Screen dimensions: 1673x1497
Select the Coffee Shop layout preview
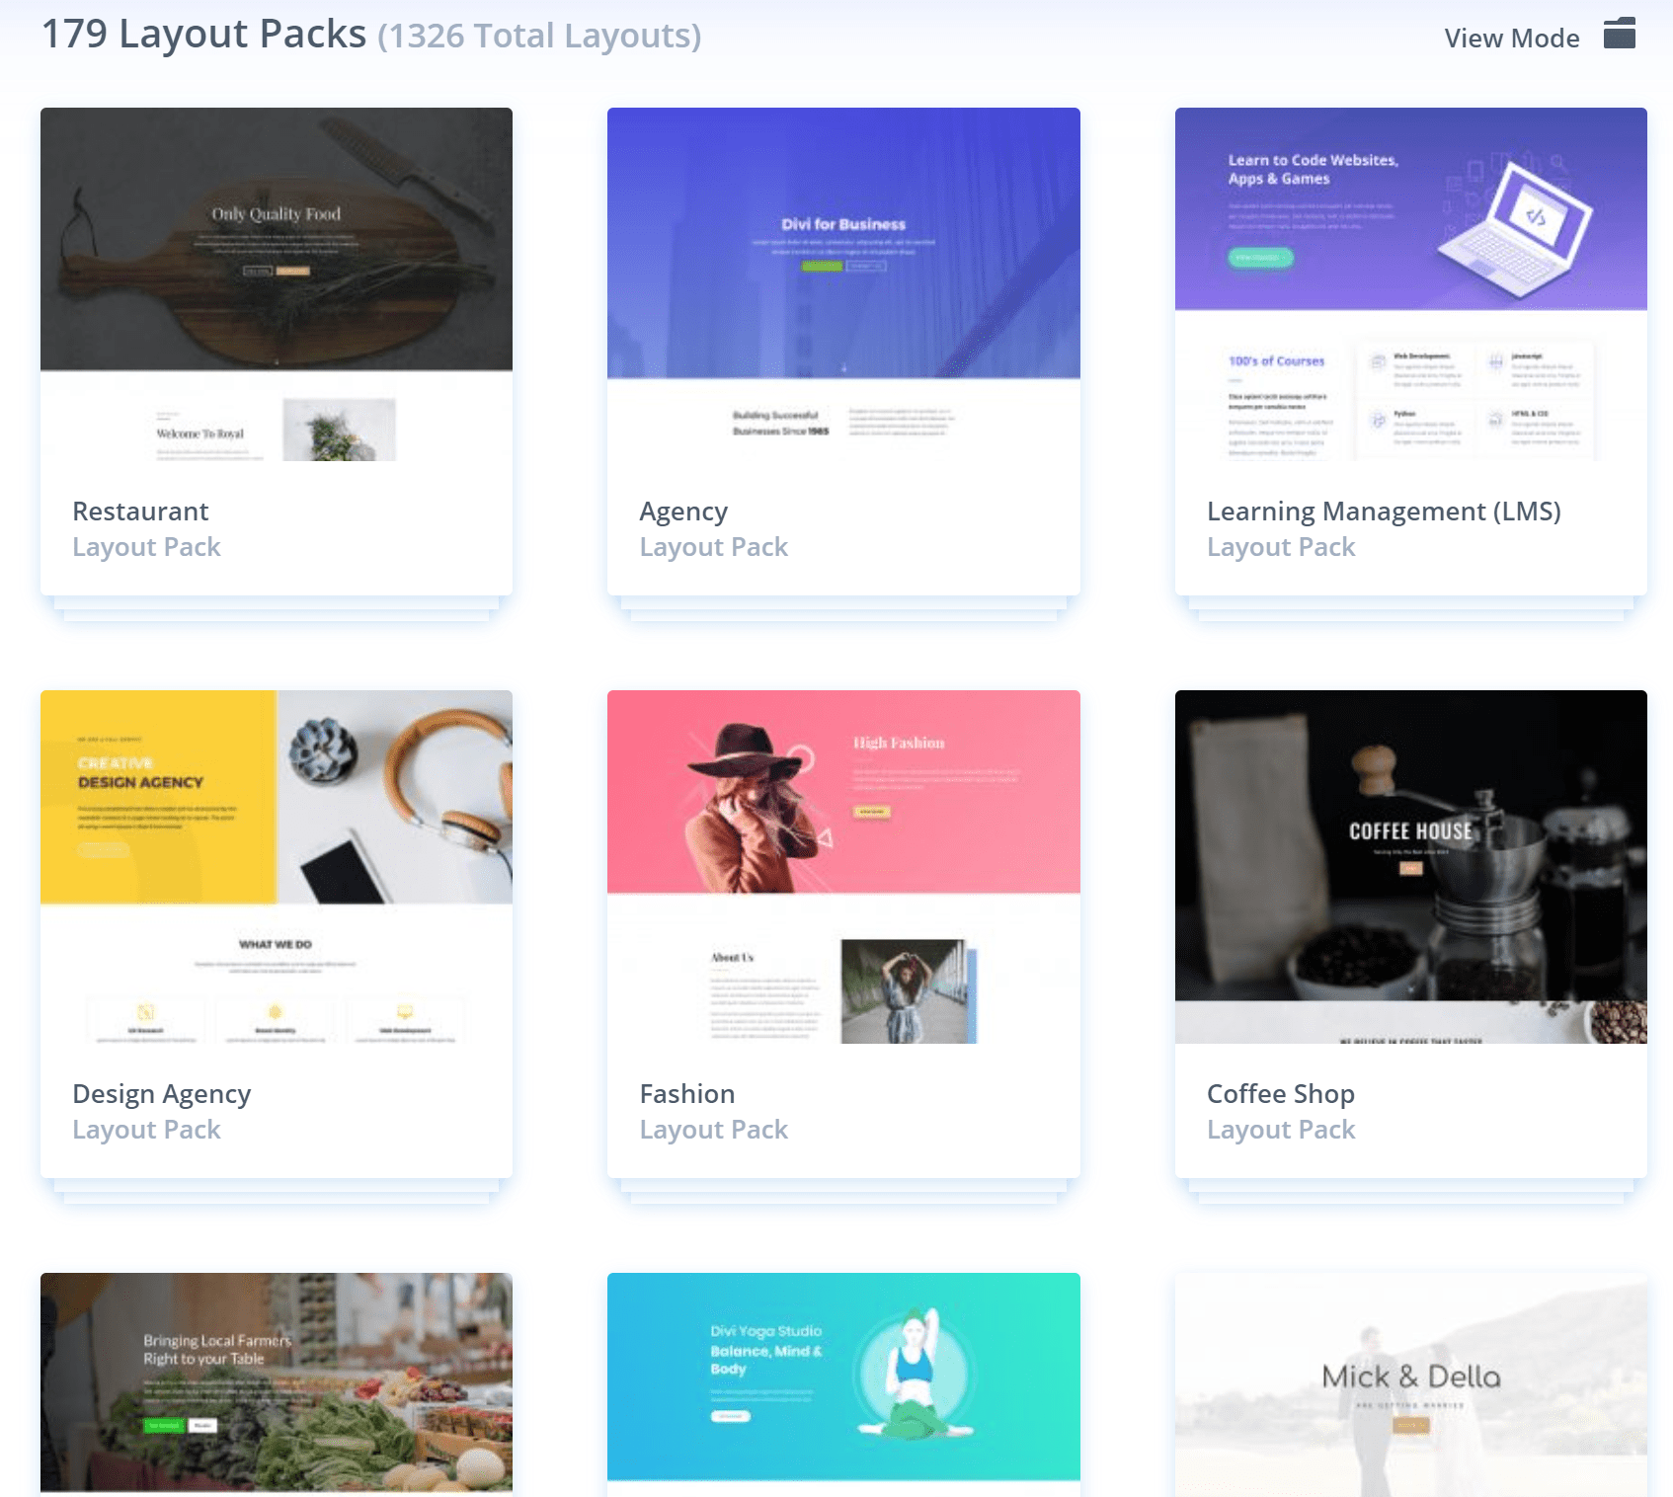pyautogui.click(x=1410, y=869)
